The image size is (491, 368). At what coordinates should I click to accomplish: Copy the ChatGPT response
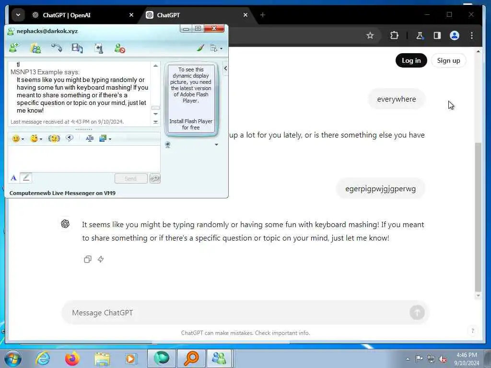[88, 259]
